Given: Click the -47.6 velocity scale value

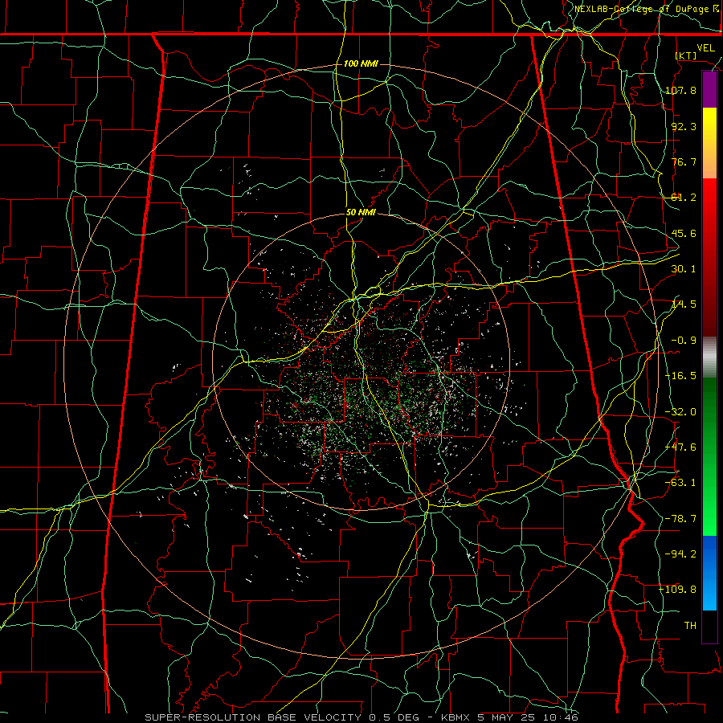Looking at the screenshot, I should point(680,447).
